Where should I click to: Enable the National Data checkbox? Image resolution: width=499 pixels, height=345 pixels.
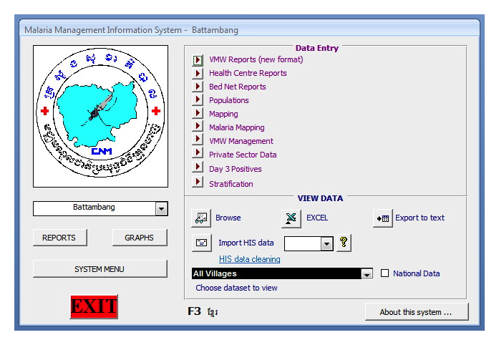tap(385, 273)
